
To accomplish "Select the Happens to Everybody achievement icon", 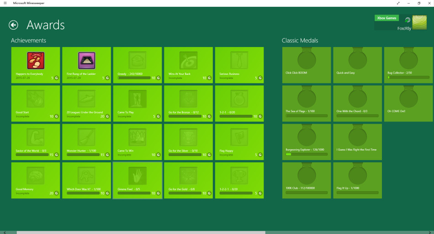I will [x=36, y=60].
